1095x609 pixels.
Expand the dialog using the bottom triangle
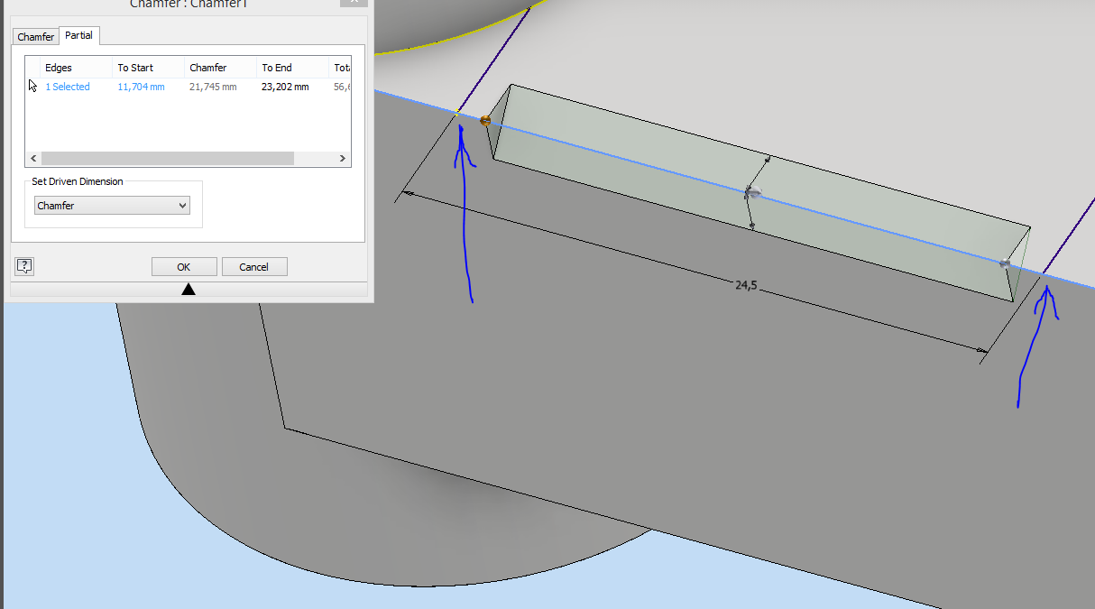(x=189, y=289)
